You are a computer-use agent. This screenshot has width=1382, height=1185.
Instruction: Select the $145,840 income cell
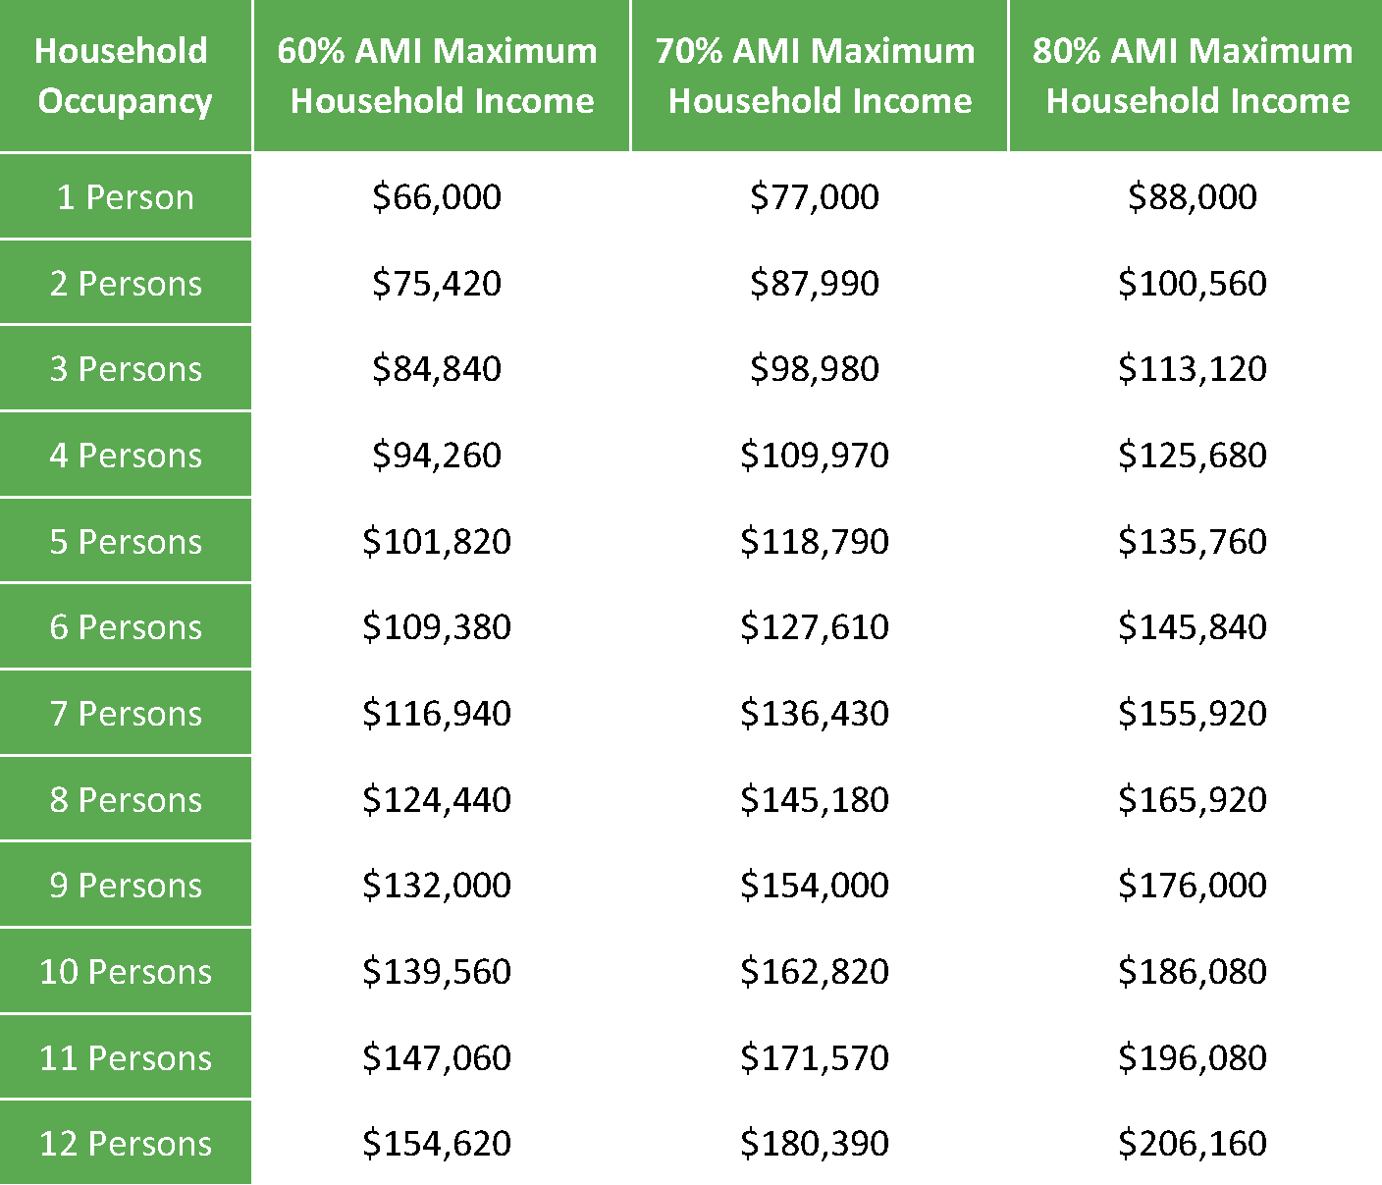point(1193,627)
